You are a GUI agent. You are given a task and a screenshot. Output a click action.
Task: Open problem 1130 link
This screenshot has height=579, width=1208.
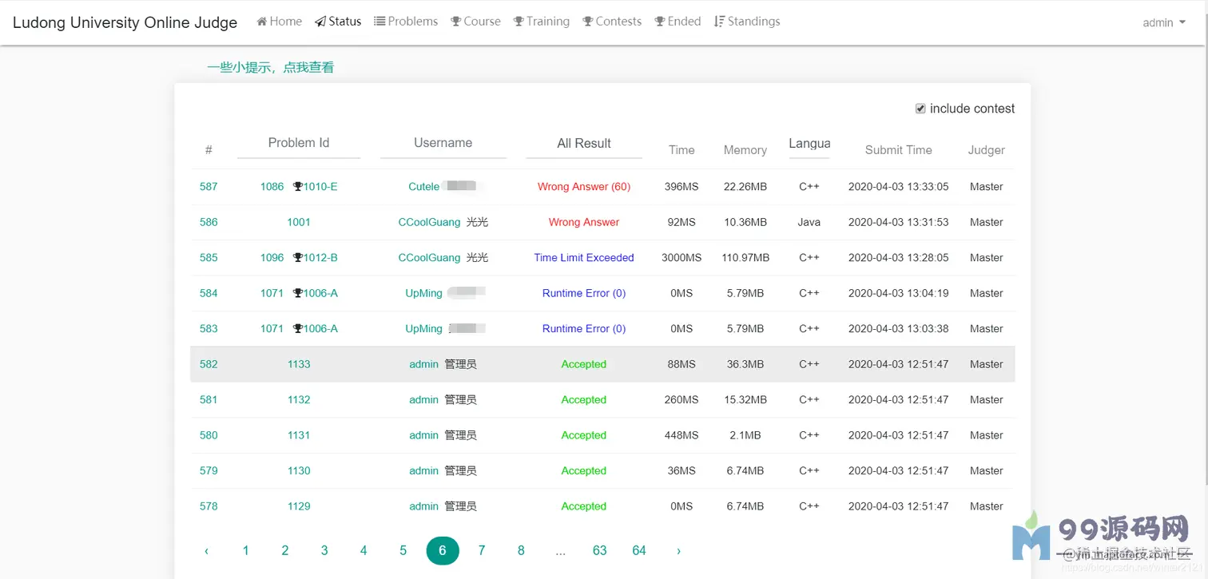(x=299, y=471)
